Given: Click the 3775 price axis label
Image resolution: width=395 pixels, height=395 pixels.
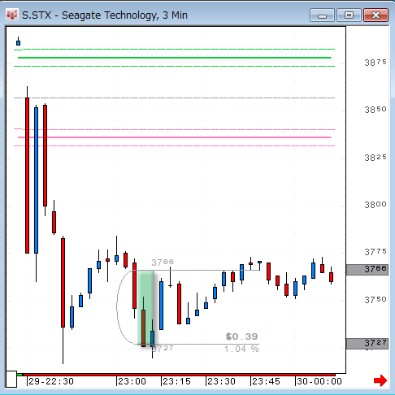Looking at the screenshot, I should 375,252.
